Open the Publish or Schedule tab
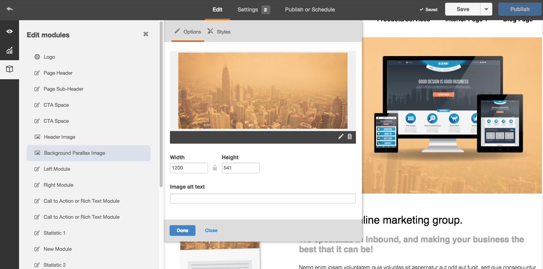Image resolution: width=543 pixels, height=269 pixels. tap(310, 10)
